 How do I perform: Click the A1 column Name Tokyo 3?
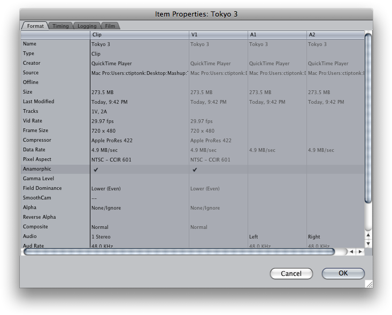click(x=258, y=44)
